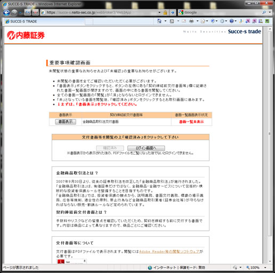Open the 100% zoom level dropdown arrow
This screenshot has height=273, width=275.
265,268
